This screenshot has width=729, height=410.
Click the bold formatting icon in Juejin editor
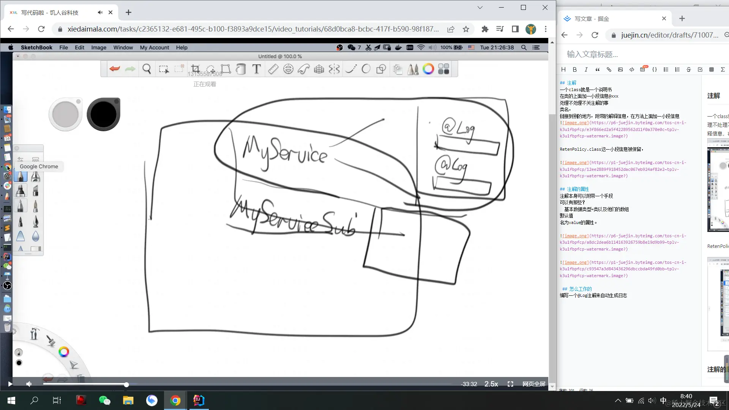[x=574, y=69]
